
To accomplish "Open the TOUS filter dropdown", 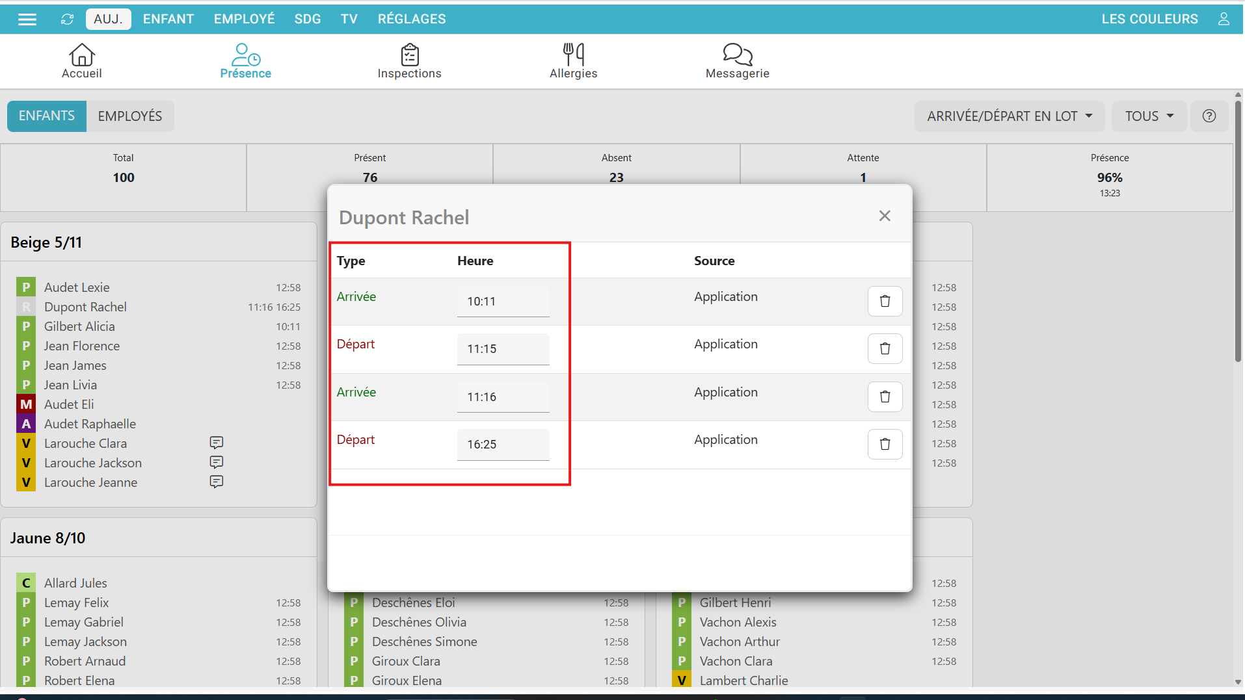I will tap(1149, 116).
